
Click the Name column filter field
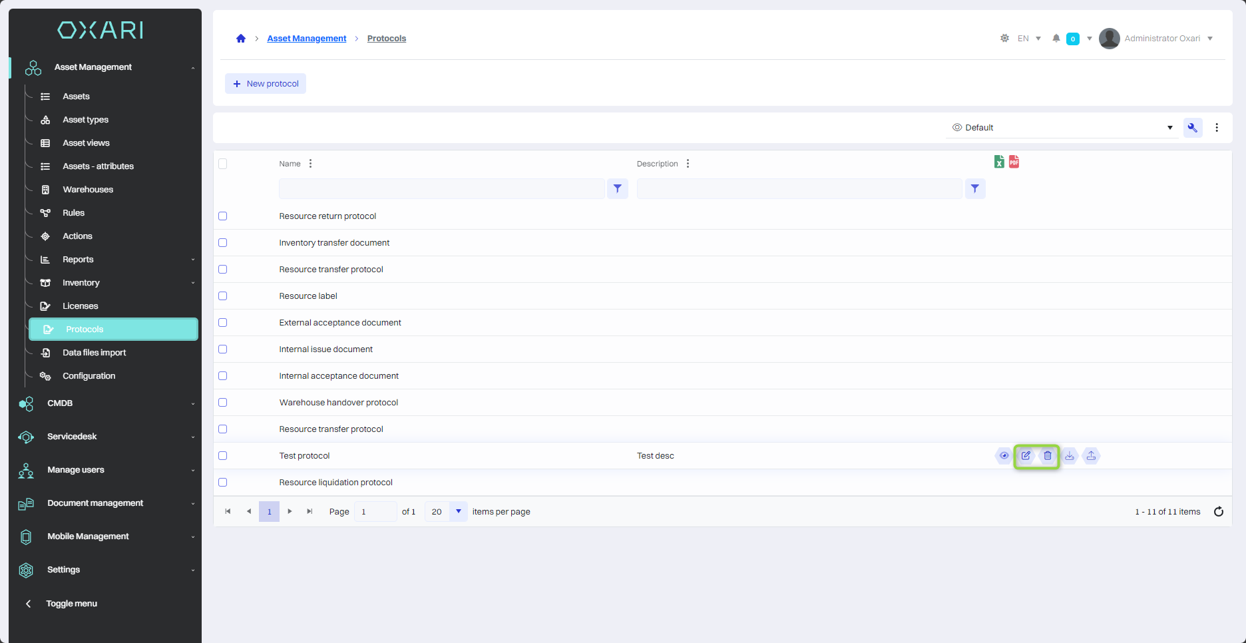click(x=441, y=189)
